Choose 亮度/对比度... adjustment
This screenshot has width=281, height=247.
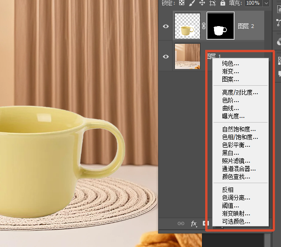[x=241, y=92]
